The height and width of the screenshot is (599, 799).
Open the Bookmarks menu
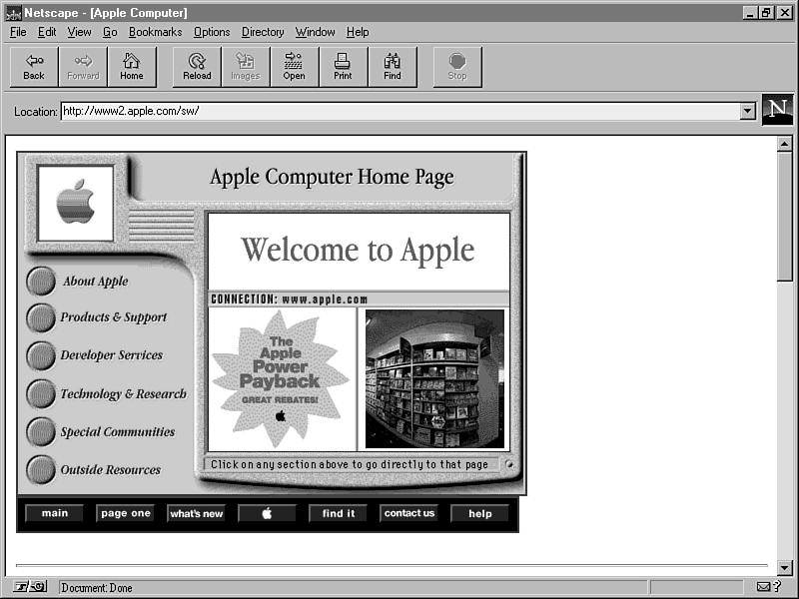click(155, 32)
